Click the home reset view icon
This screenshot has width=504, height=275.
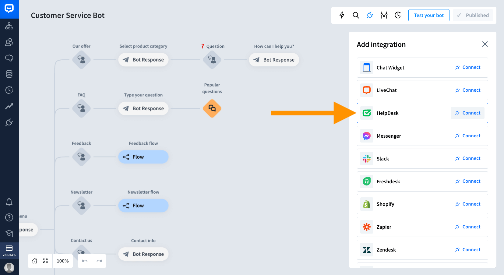[35, 261]
